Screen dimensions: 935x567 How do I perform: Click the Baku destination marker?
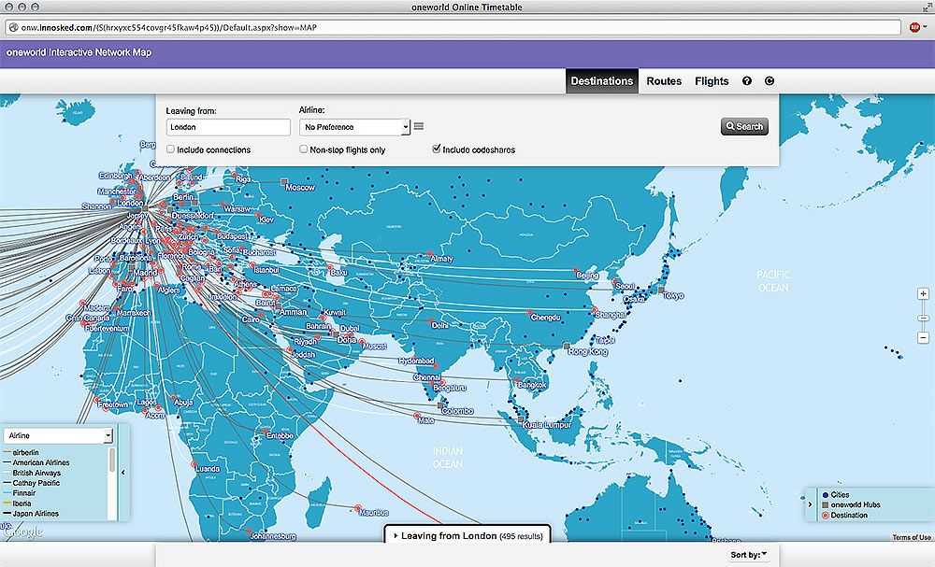[x=328, y=267]
